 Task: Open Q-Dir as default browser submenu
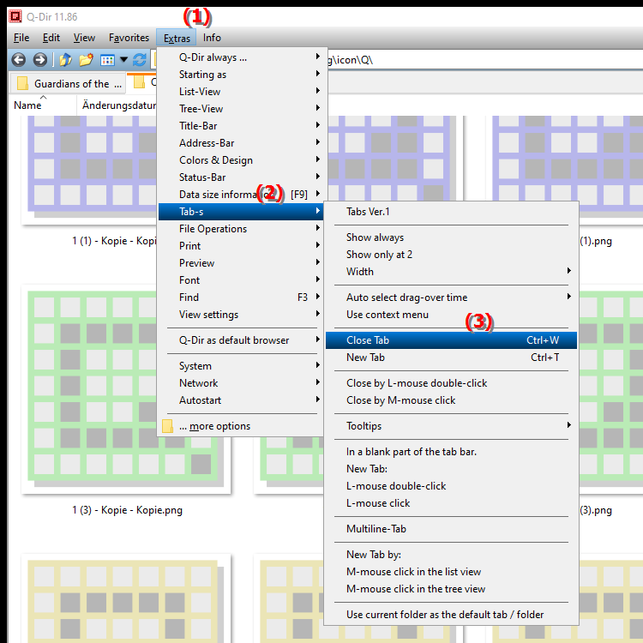(241, 340)
